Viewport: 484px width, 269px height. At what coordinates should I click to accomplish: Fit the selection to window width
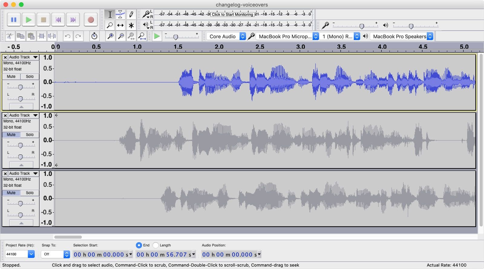[131, 36]
